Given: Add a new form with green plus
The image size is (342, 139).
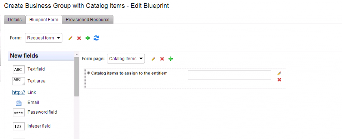Looking at the screenshot, I should point(88,38).
